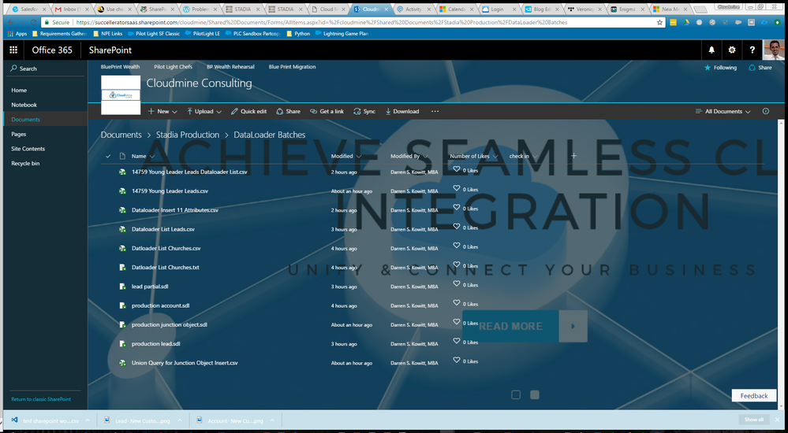This screenshot has height=433, width=788.
Task: Like 14759 Young Leader Leads Dataloader List.csv heart
Action: pyautogui.click(x=457, y=169)
